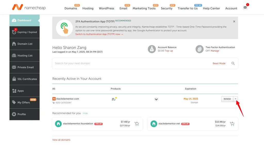Click the Private Email envelope icon
Screen dimensions: 264x146
pos(14,67)
